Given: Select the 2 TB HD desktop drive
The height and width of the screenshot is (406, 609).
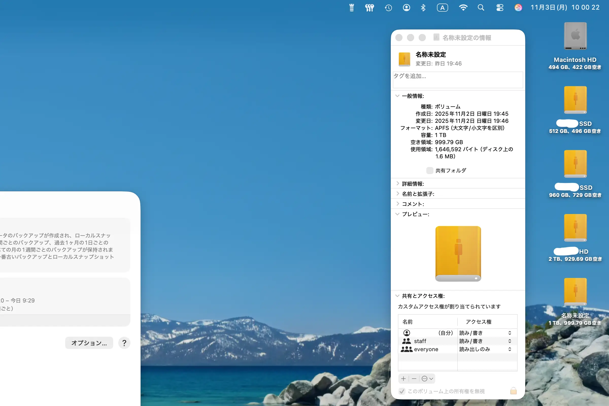Looking at the screenshot, I should point(575,228).
